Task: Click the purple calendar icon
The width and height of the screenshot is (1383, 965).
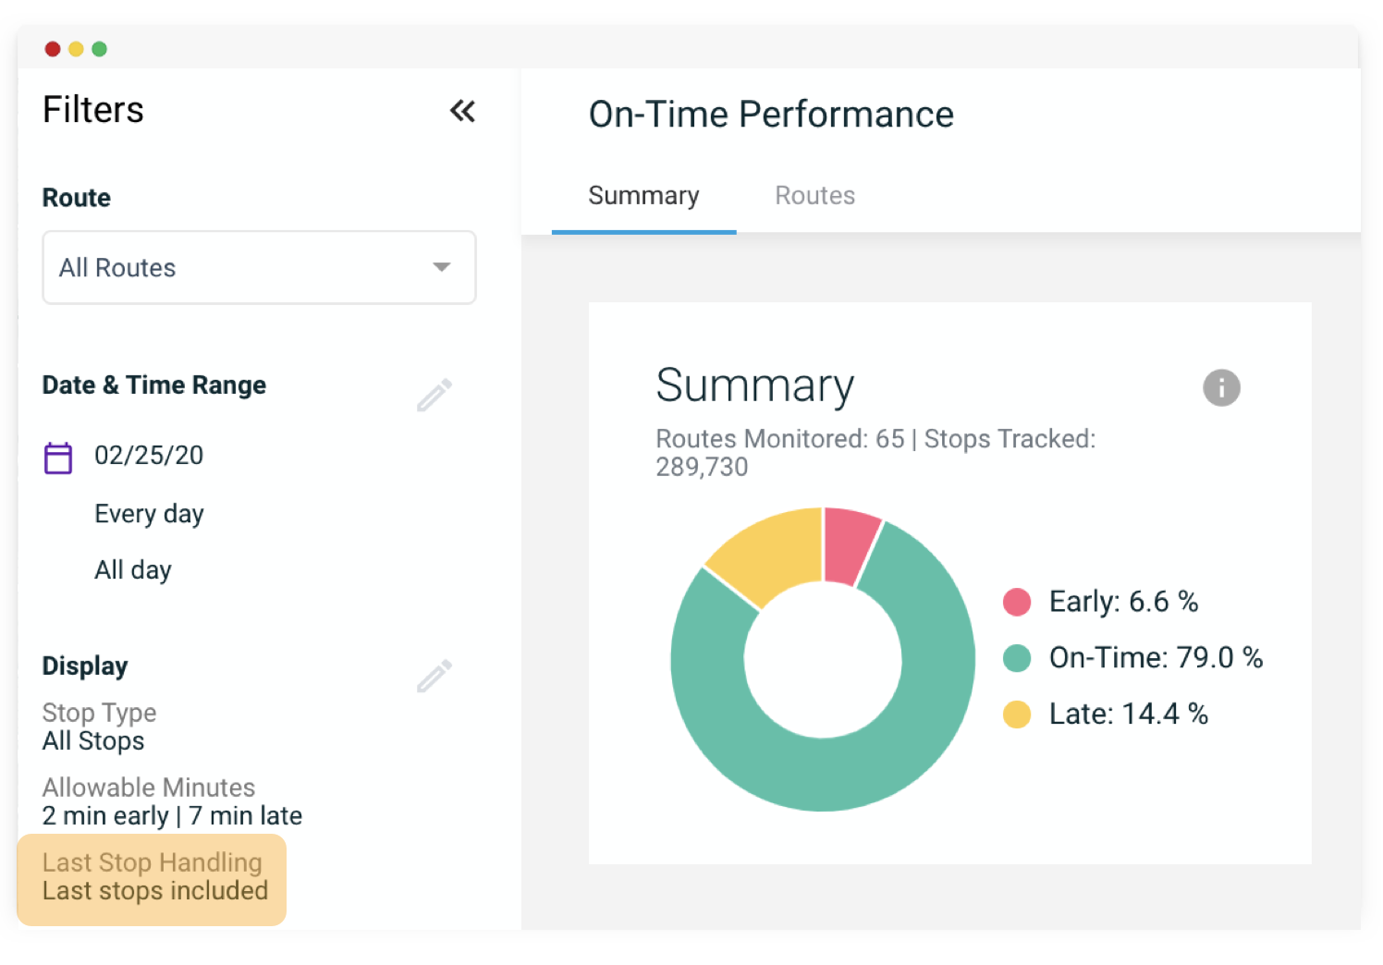Action: 58,458
